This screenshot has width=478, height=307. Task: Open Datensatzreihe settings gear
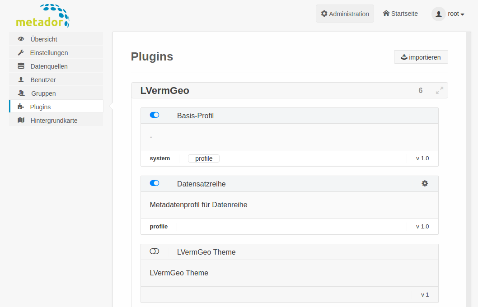click(x=425, y=183)
